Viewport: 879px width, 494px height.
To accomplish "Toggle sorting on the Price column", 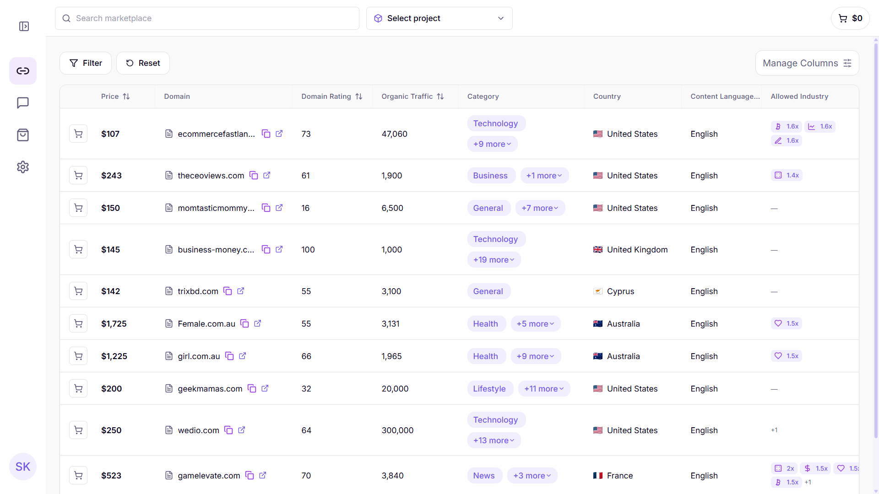I will click(127, 96).
